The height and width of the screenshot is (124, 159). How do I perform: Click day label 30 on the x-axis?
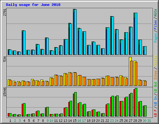click(144, 121)
